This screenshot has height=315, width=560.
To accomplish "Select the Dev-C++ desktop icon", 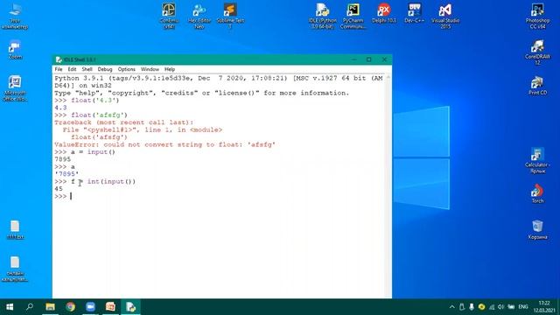I will click(414, 14).
